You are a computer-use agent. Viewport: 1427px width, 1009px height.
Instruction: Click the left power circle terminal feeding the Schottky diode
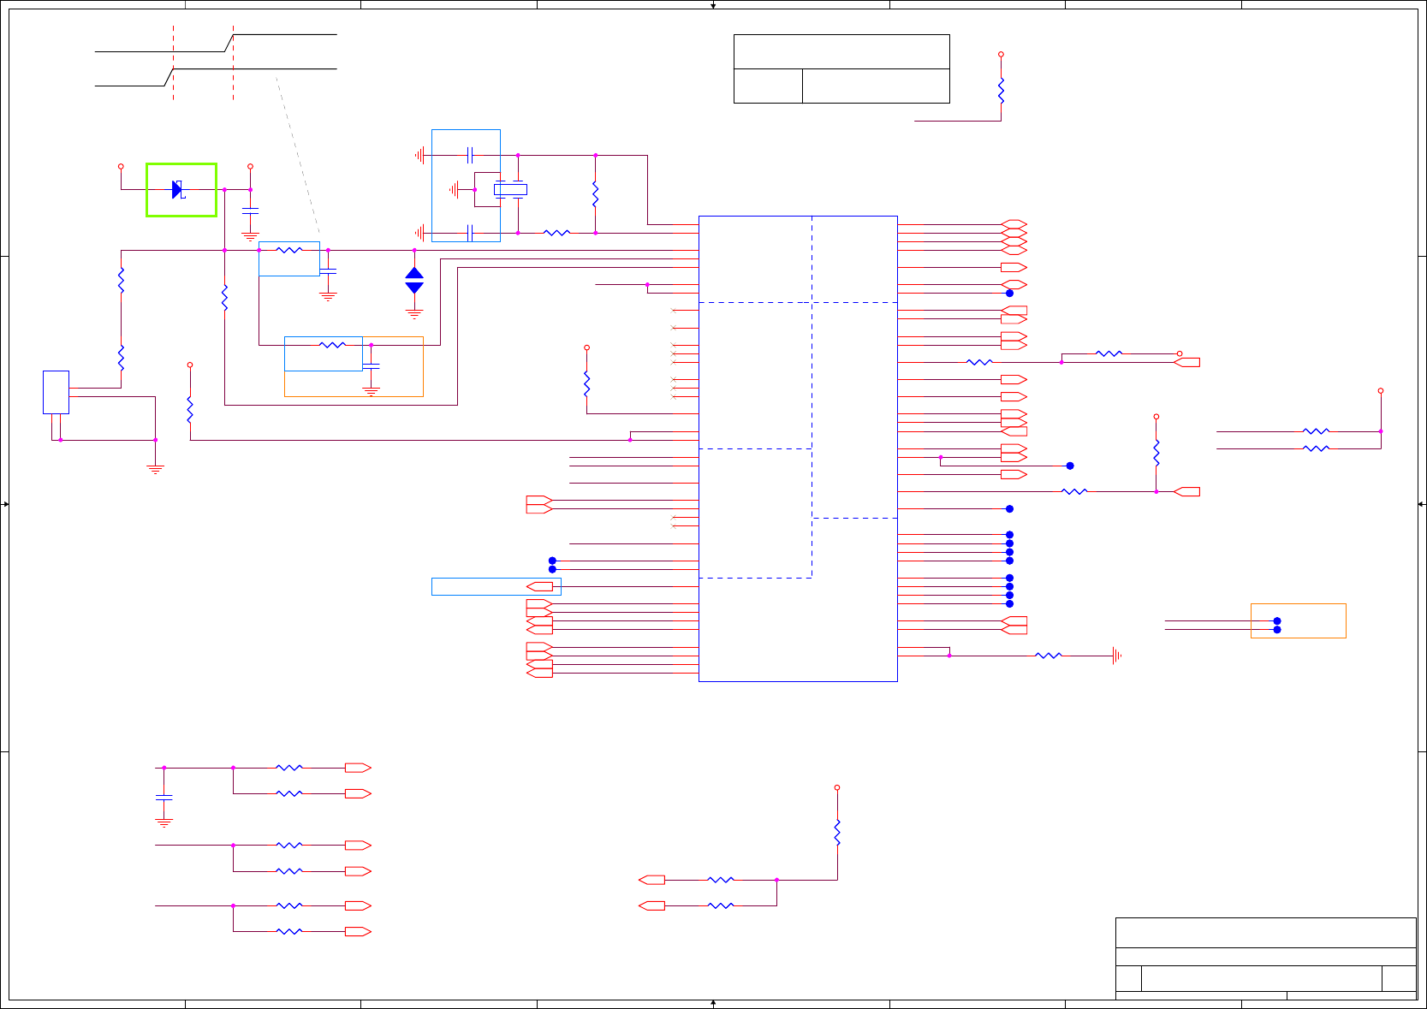[121, 167]
